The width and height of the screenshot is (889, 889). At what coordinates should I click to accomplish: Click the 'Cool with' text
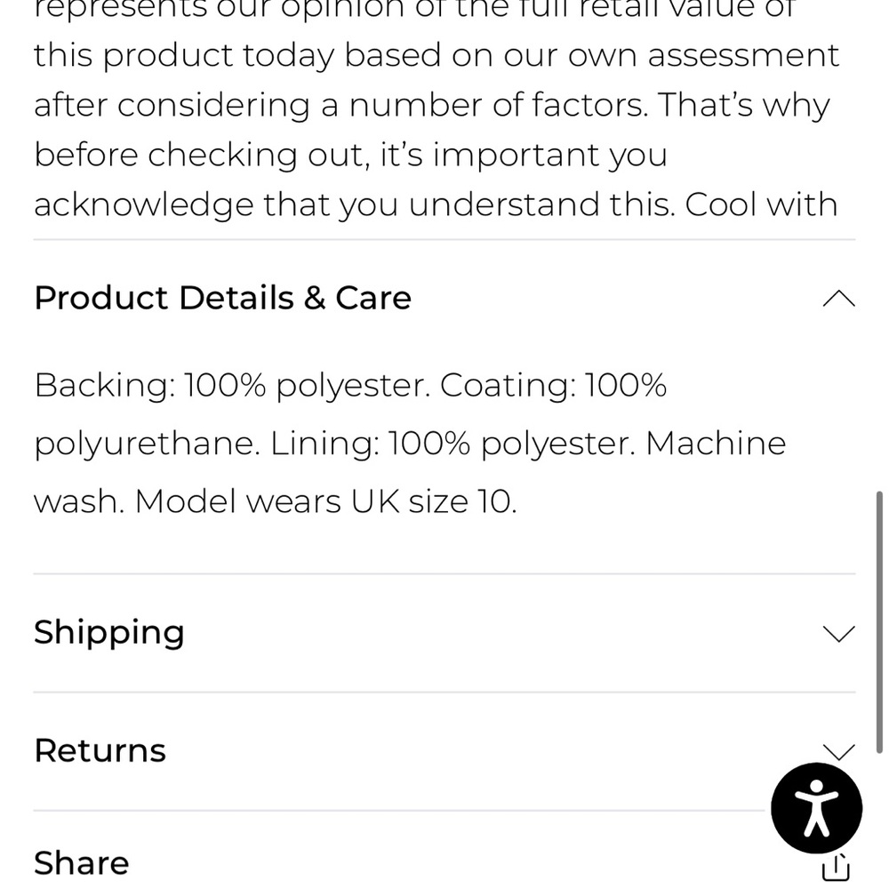(762, 204)
